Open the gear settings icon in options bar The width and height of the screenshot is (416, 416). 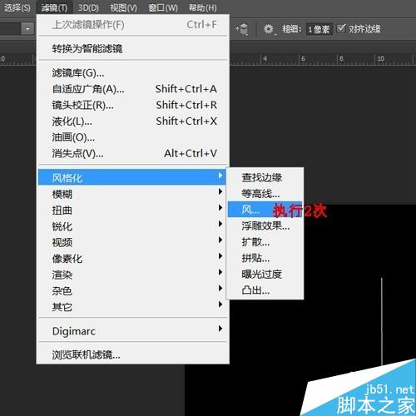coord(269,28)
